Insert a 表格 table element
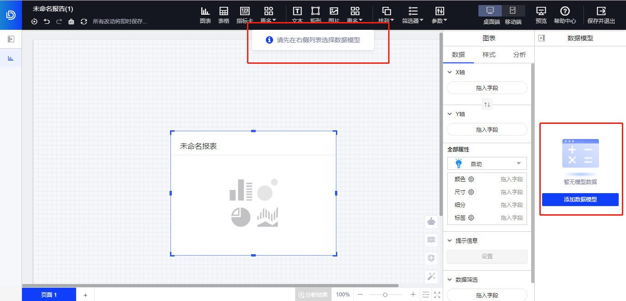This screenshot has height=301, width=626. point(223,13)
